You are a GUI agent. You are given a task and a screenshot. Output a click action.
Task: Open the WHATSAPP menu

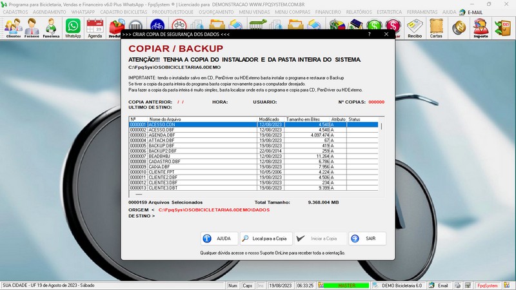pos(83,12)
